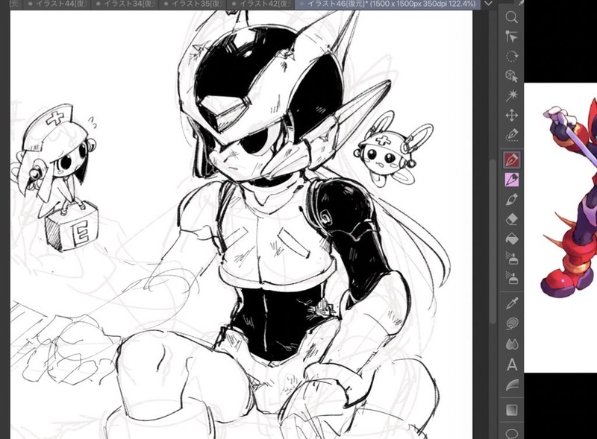The width and height of the screenshot is (597, 439).
Task: Click the active イラスト46 canvas tab
Action: [387, 4]
